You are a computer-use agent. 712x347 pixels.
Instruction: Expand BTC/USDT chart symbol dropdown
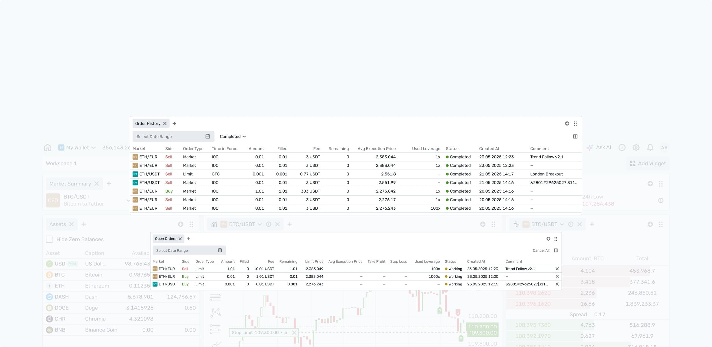[259, 224]
